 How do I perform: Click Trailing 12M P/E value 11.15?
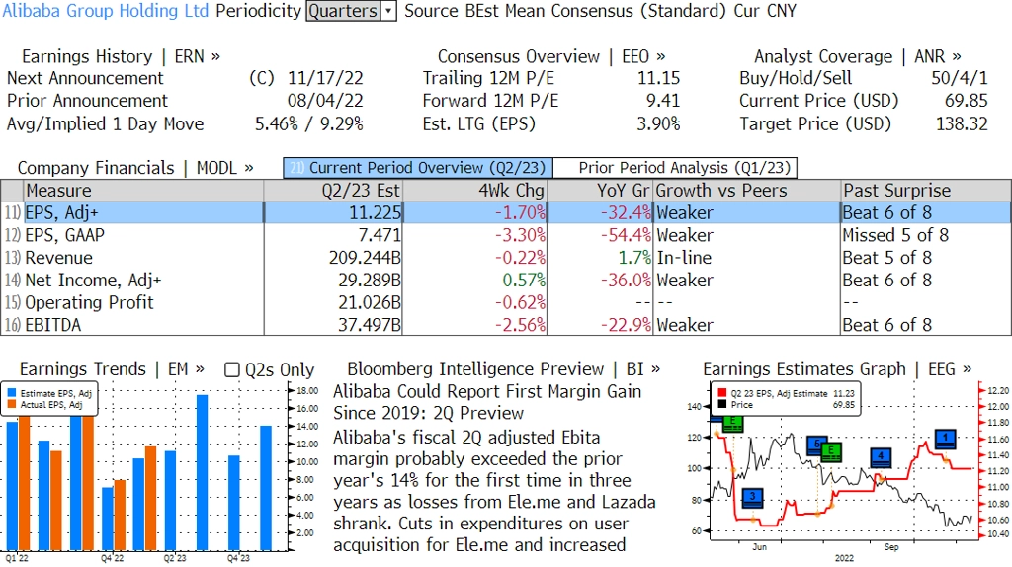(x=659, y=79)
